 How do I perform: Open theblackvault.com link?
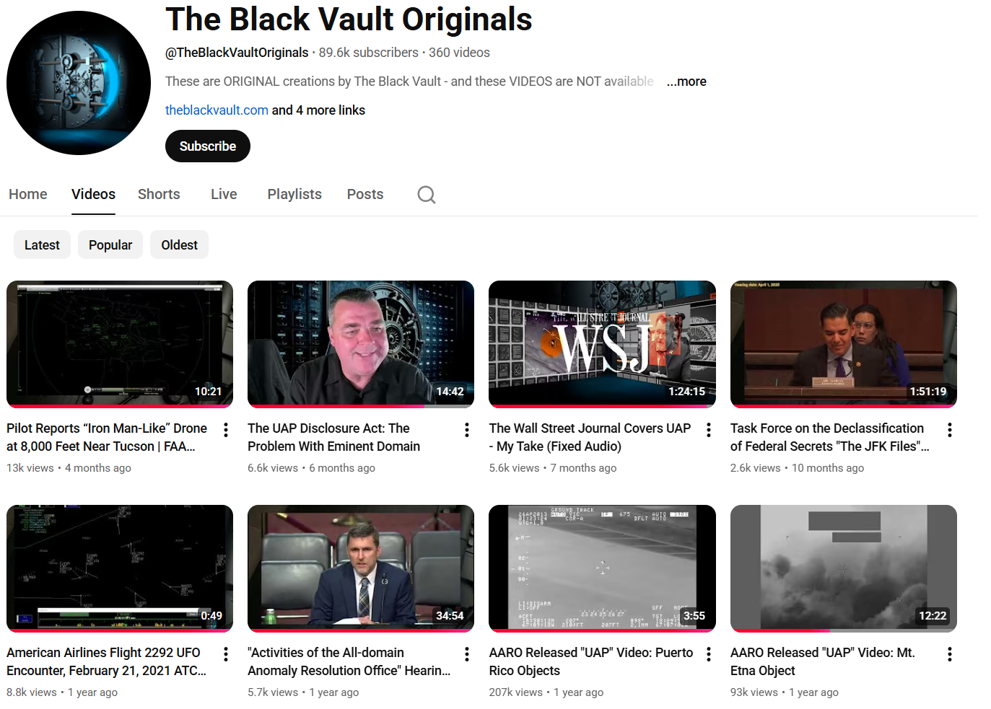[x=217, y=110]
